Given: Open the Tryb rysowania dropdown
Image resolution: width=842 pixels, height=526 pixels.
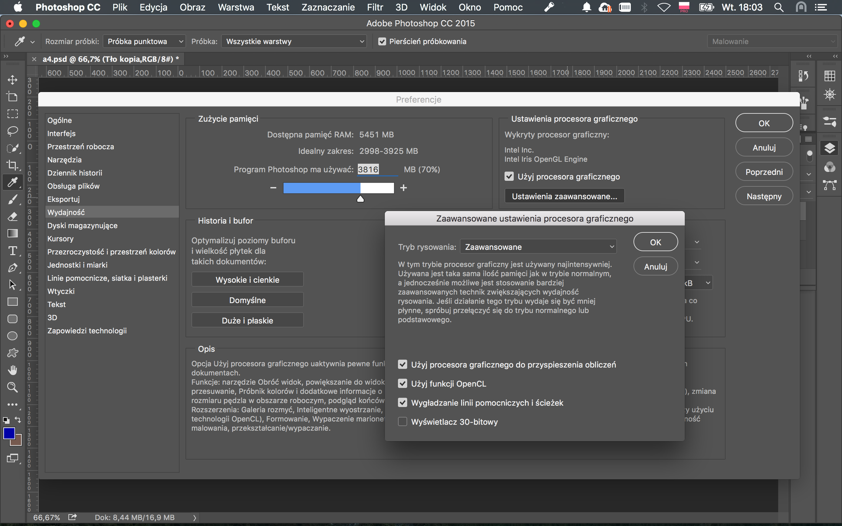Looking at the screenshot, I should pos(538,247).
